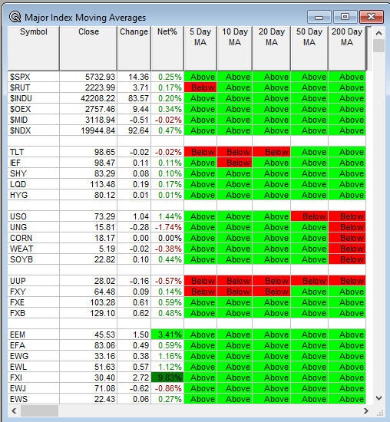
Task: Select the TLT symbol cell
Action: (x=34, y=152)
